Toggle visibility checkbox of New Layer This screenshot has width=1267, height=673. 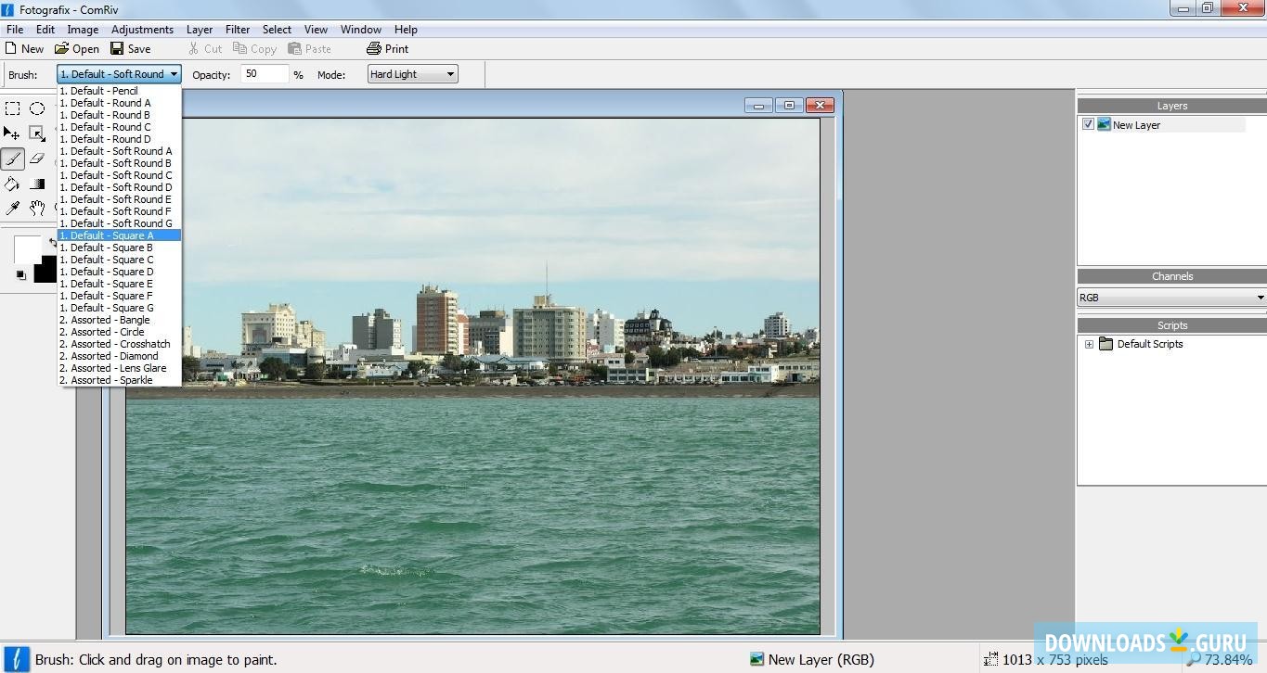1088,124
